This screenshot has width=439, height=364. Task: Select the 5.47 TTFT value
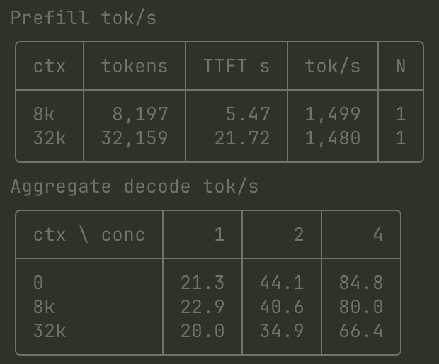click(248, 114)
